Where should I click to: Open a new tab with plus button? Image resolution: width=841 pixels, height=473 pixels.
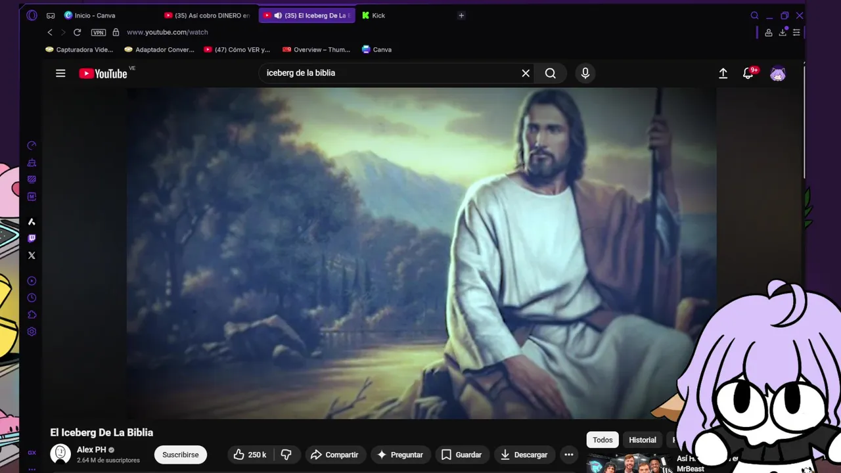[x=461, y=15]
